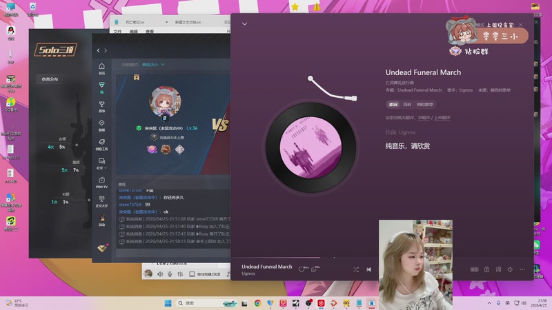This screenshot has width=552, height=310.
Task: Toggle desktop lyrics with the 词 icon
Action: [498, 269]
